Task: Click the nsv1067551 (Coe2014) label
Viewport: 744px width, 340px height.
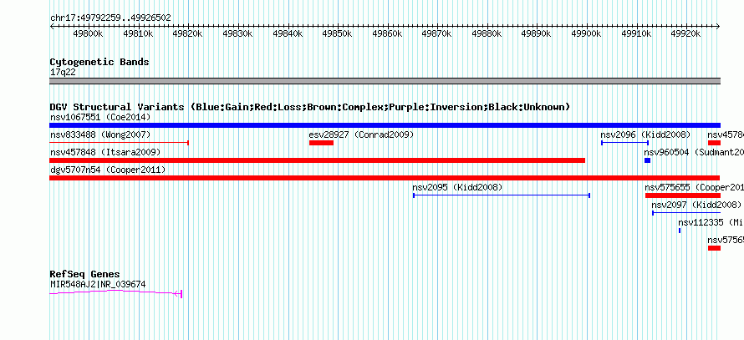Action: click(x=100, y=117)
